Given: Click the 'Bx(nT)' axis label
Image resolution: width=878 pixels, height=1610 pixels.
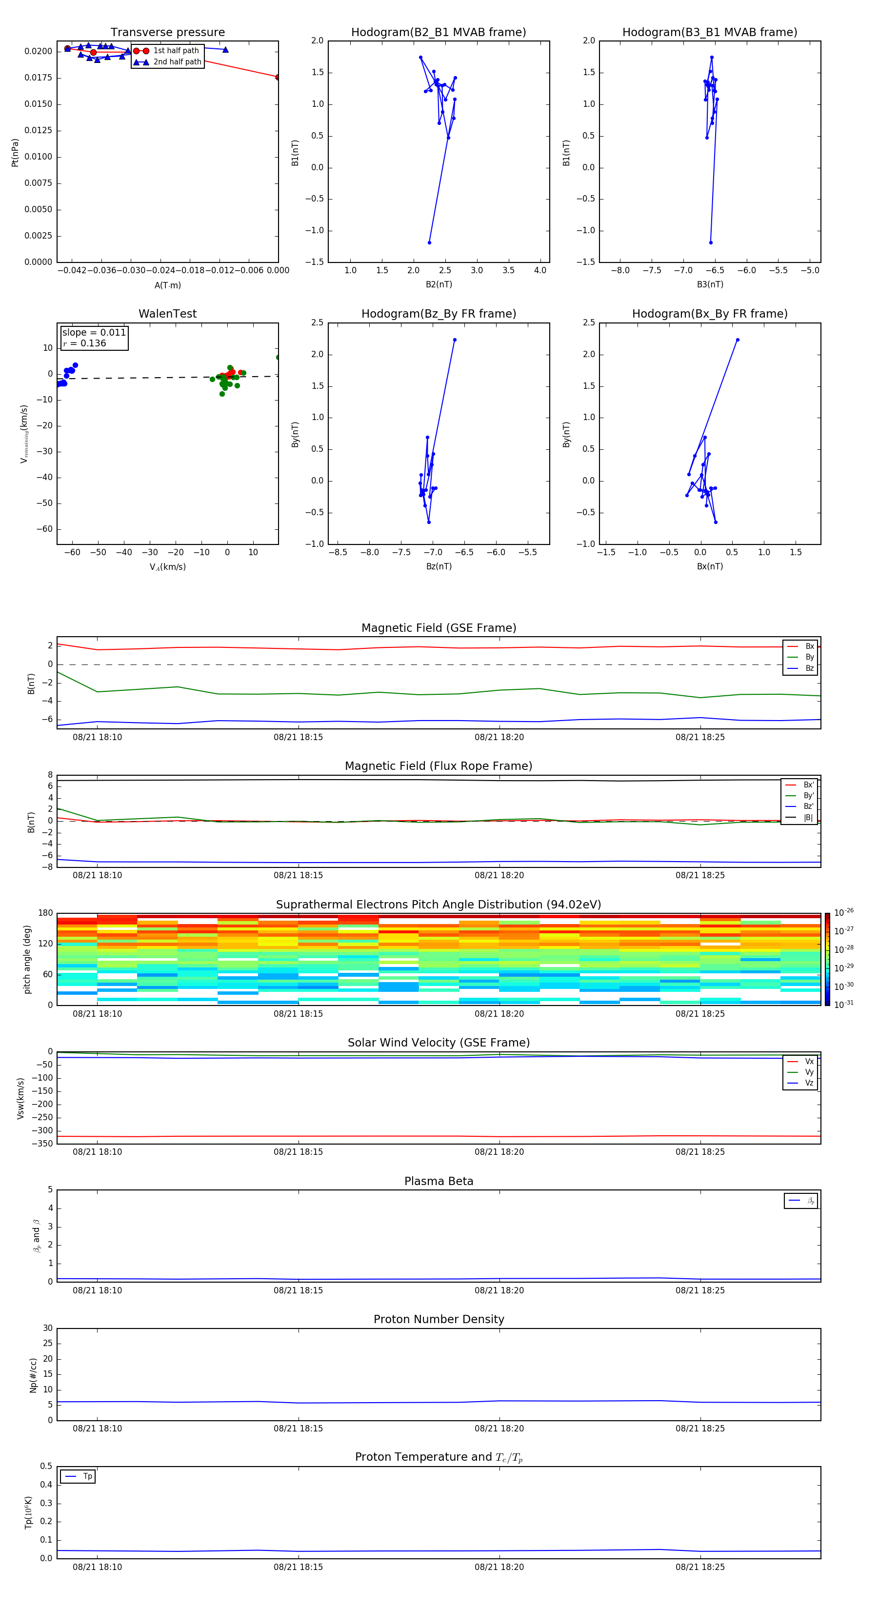Looking at the screenshot, I should click(710, 566).
